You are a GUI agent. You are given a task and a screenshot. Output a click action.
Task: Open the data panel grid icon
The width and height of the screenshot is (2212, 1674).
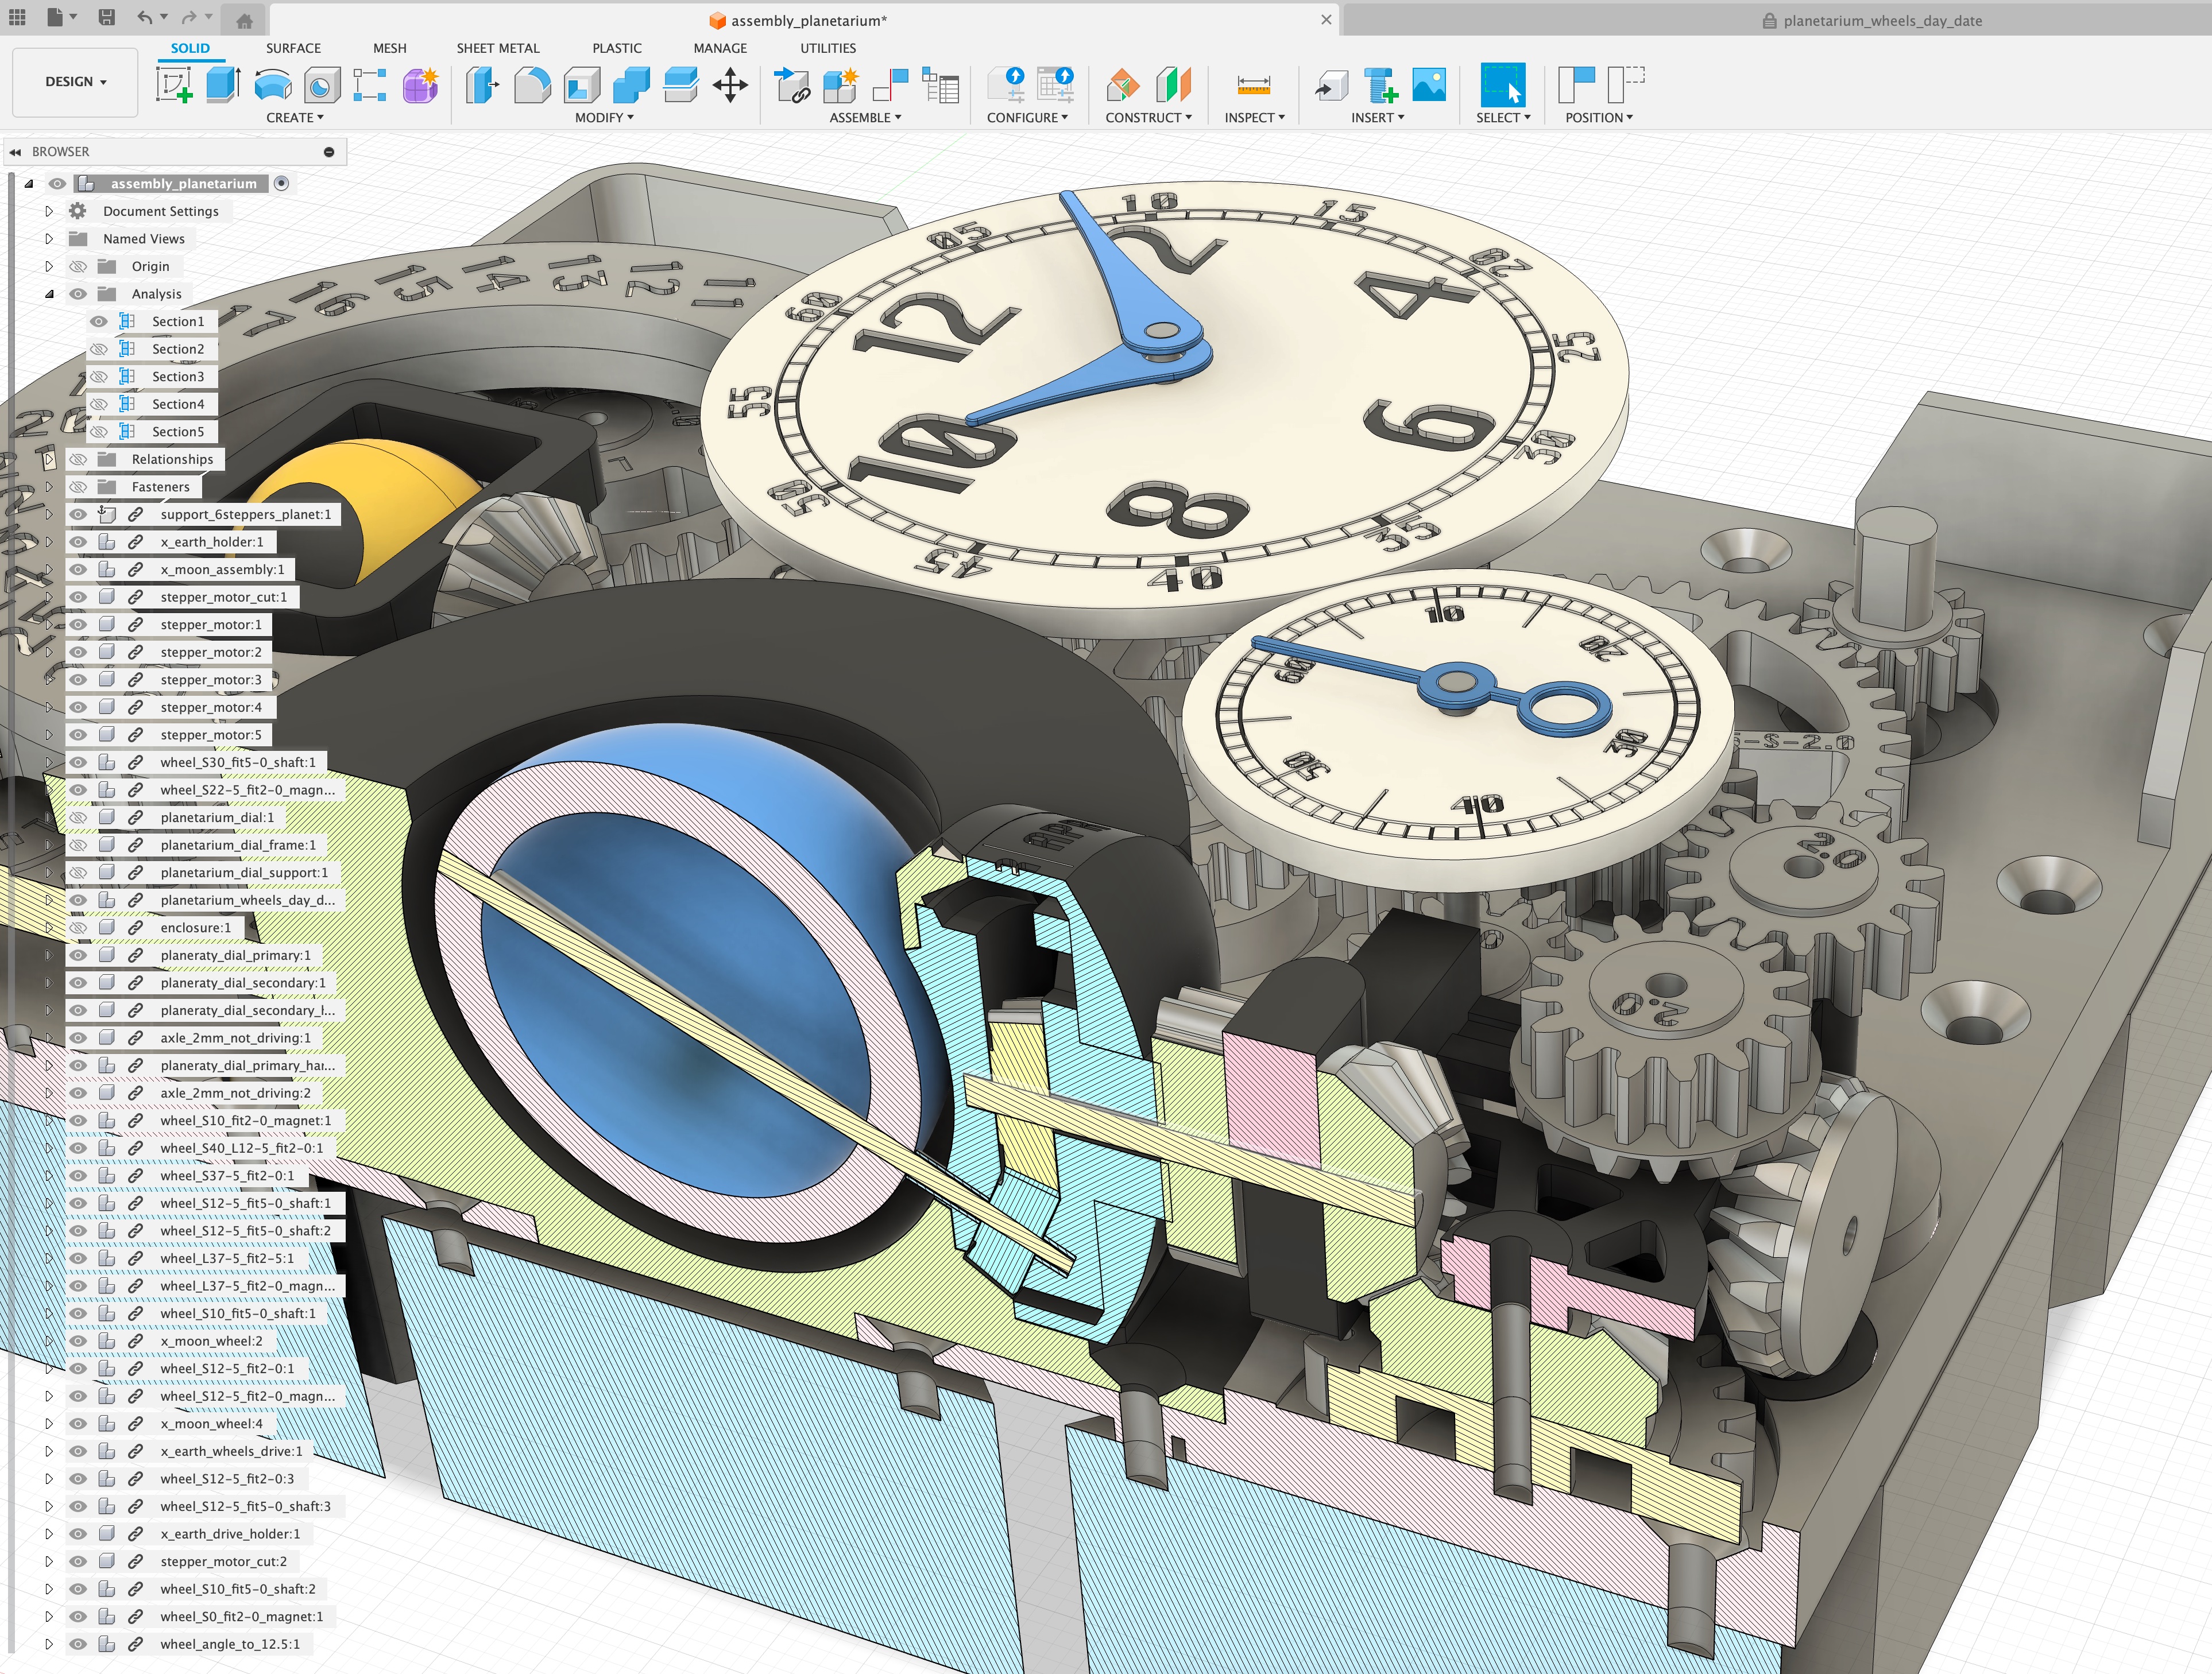tap(17, 17)
